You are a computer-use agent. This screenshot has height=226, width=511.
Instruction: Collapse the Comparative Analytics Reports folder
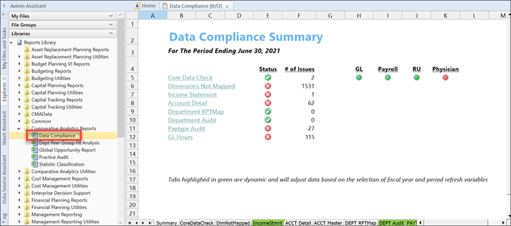point(20,128)
